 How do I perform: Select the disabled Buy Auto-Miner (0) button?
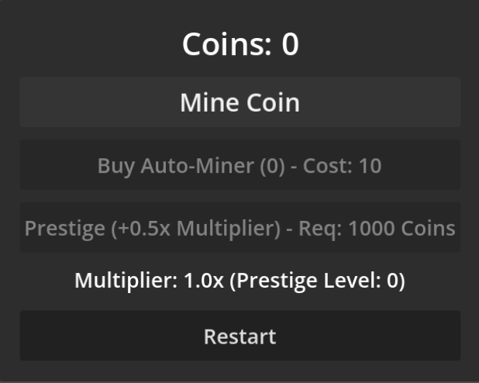[x=240, y=165]
